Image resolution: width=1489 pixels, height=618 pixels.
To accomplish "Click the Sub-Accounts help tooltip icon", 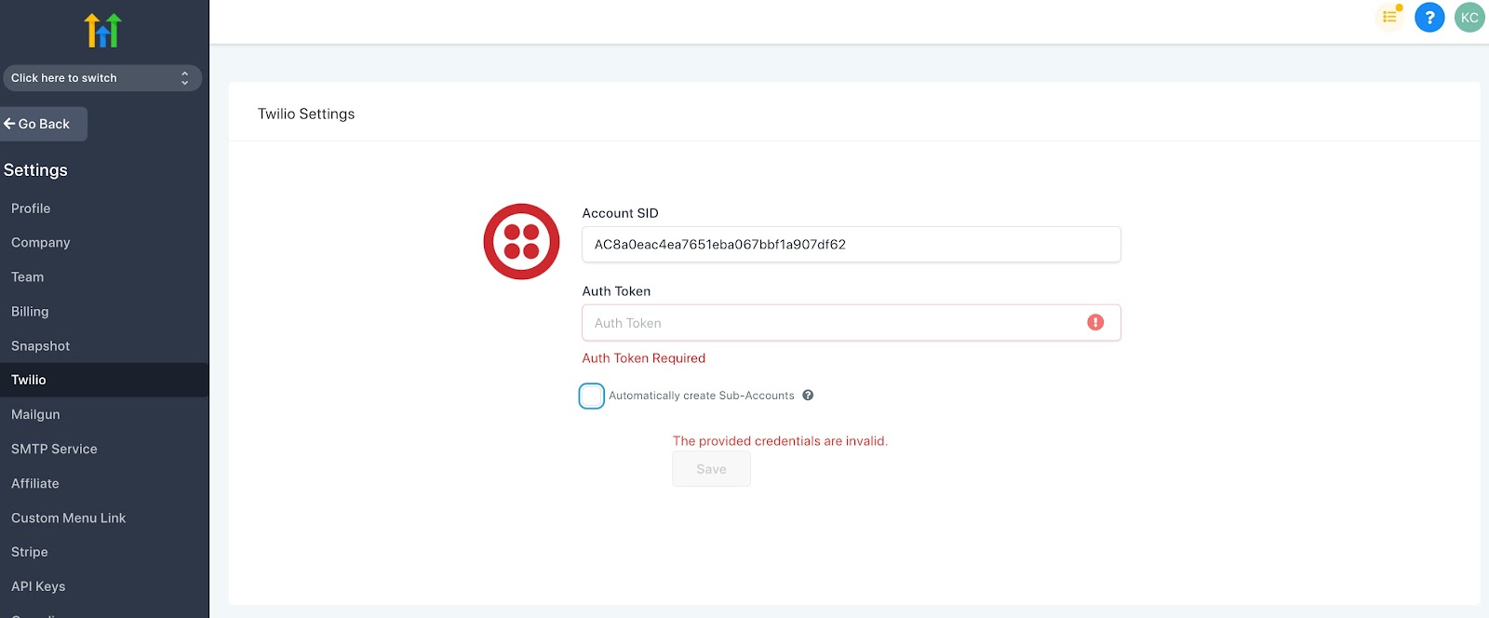I will (x=808, y=395).
